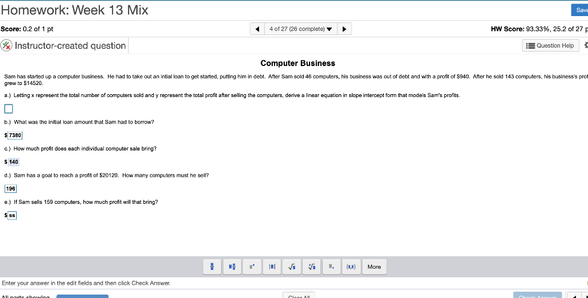
Task: Open the '4 of 27' question dropdown
Action: (301, 29)
